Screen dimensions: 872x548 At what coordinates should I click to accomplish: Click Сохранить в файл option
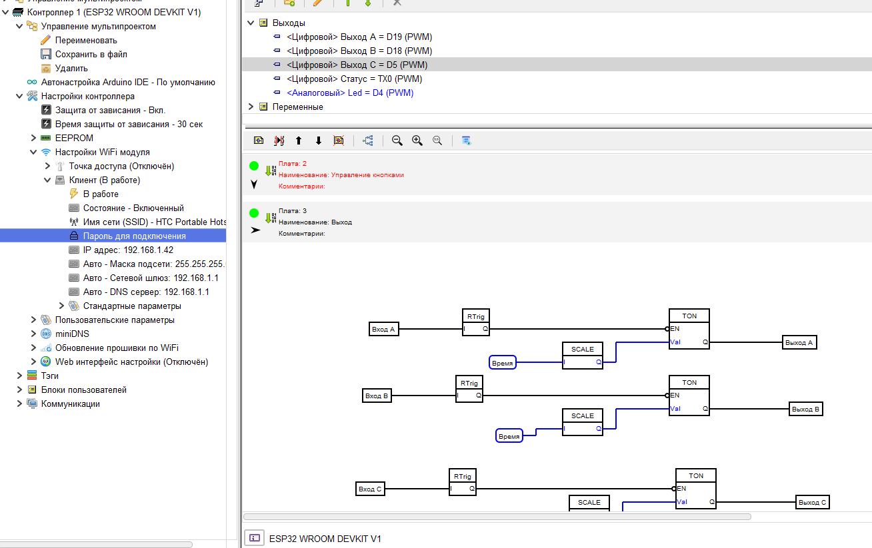coord(91,54)
